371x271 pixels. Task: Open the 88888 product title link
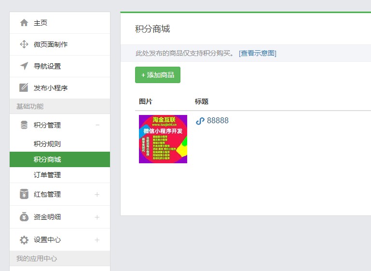click(x=218, y=121)
